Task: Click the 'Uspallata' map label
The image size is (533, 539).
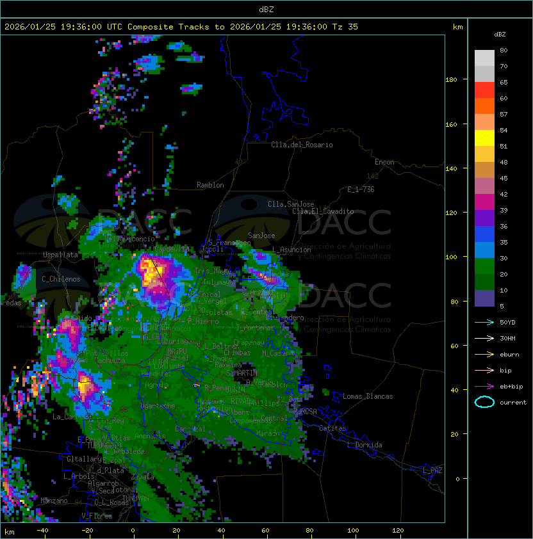Action: click(61, 255)
